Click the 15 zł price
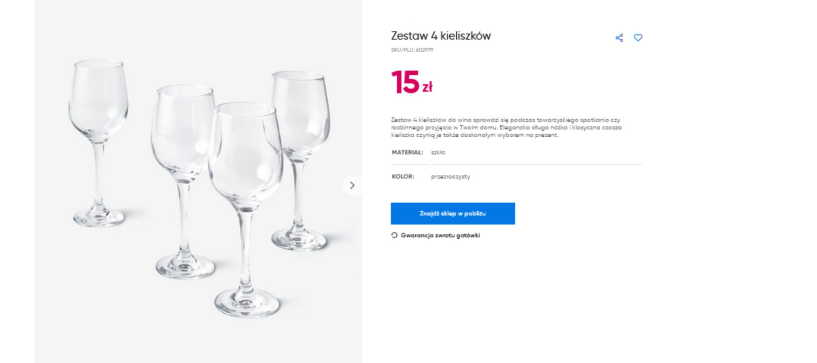The width and height of the screenshot is (817, 363). tap(412, 82)
